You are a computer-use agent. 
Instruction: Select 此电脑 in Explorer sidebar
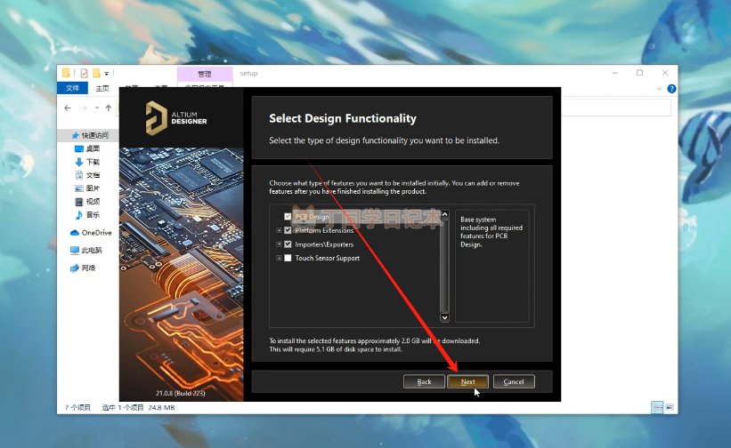(85, 250)
